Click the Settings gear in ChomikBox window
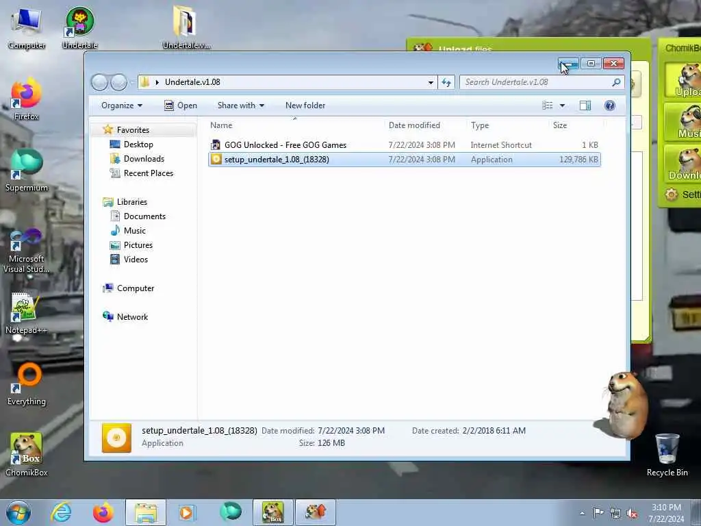Image resolution: width=701 pixels, height=526 pixels. pyautogui.click(x=671, y=195)
